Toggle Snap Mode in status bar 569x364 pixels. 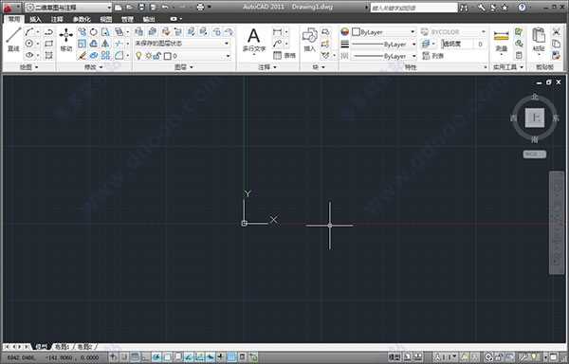pos(123,357)
